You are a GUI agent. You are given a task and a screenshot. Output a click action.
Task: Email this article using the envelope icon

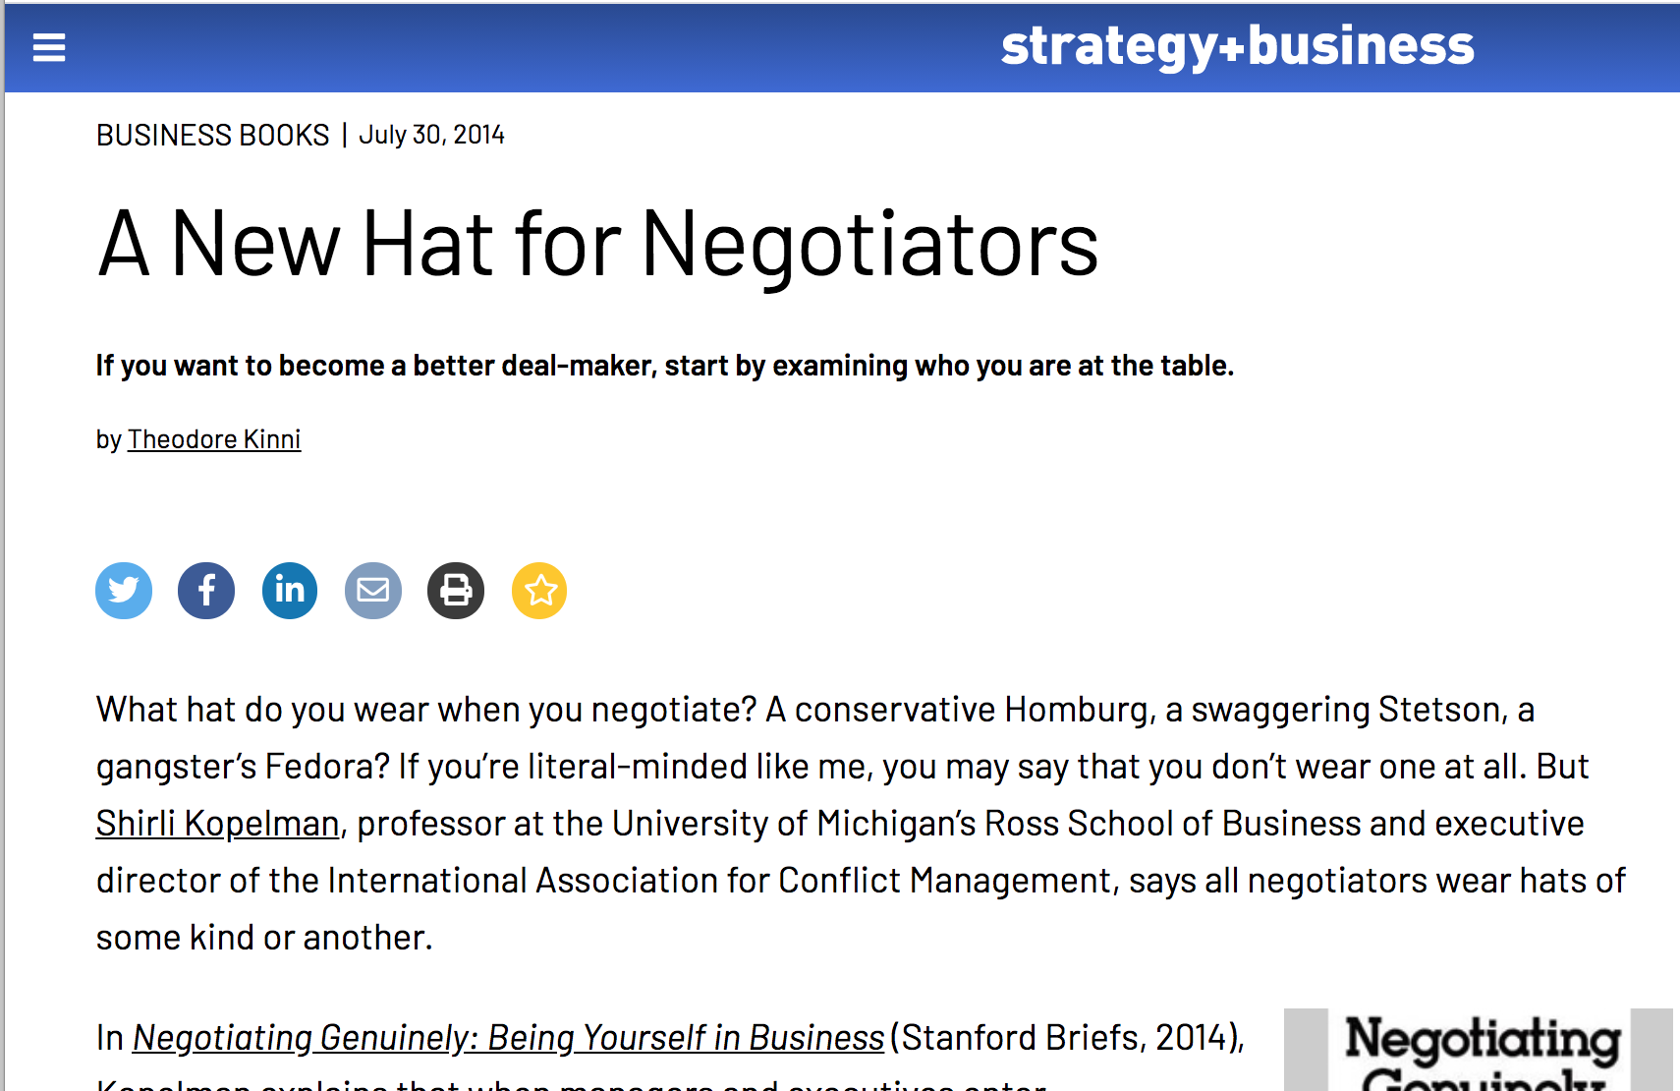pos(373,591)
